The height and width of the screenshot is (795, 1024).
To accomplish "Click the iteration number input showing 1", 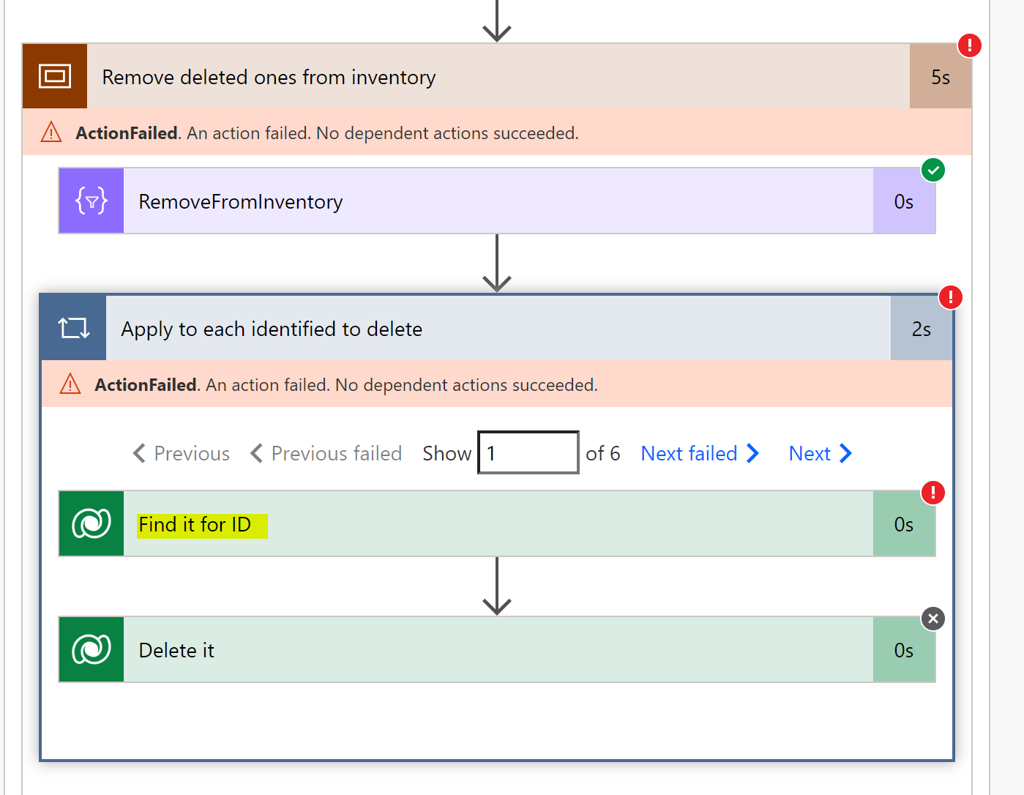I will [x=528, y=452].
